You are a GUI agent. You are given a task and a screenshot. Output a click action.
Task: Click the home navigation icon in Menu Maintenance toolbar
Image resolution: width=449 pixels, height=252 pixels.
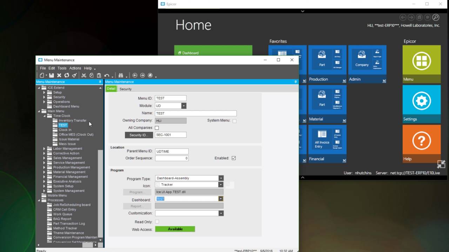coord(150,75)
